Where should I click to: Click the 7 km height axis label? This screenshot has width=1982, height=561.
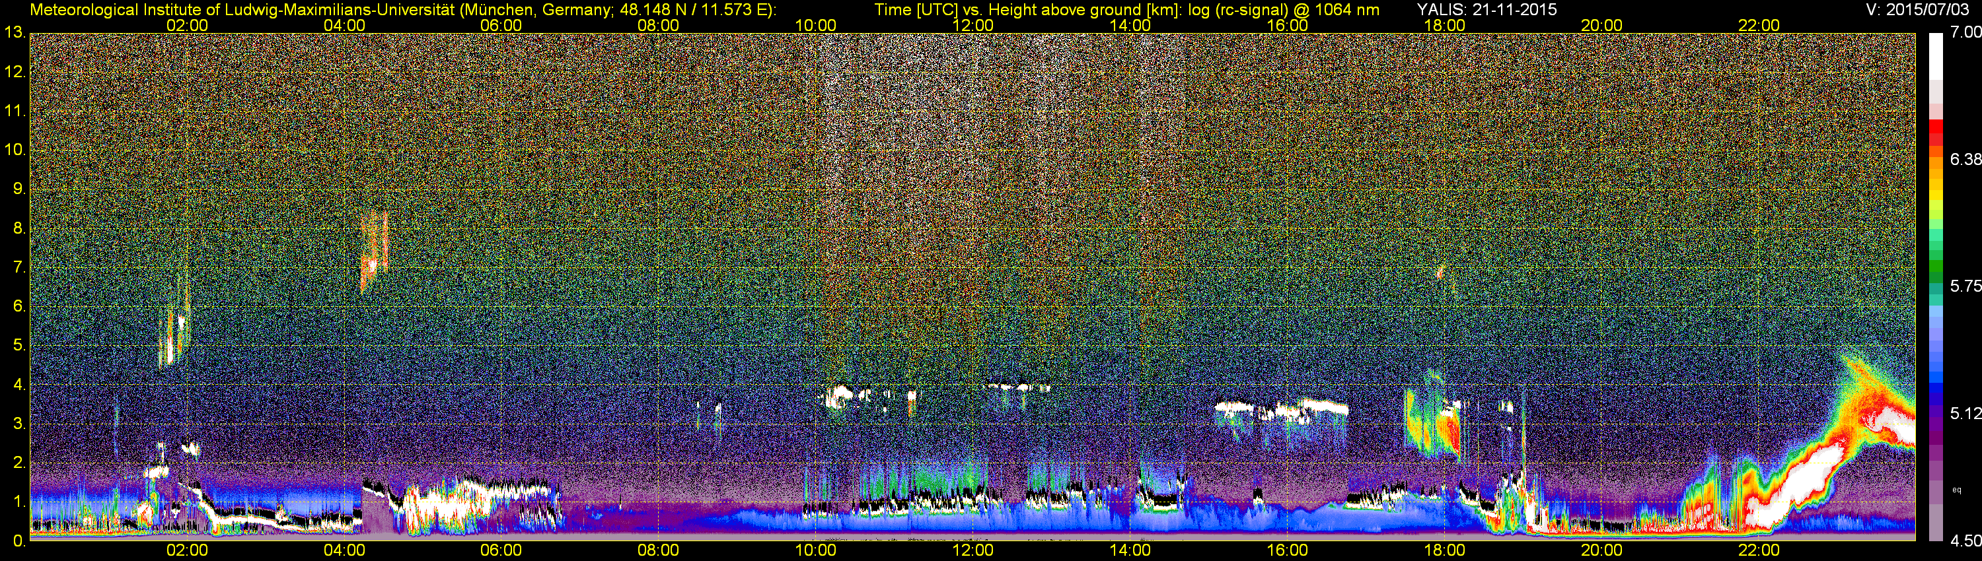pyautogui.click(x=20, y=267)
